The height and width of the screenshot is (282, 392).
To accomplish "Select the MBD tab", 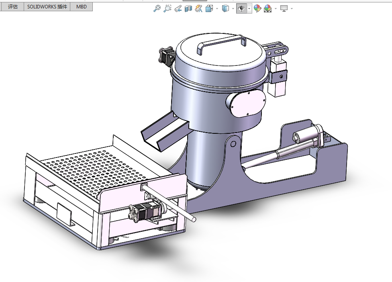I will tap(82, 7).
